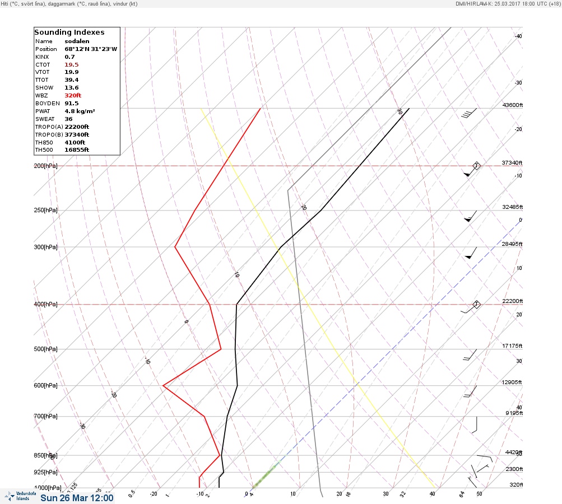Click the SHOW value 13.6
The height and width of the screenshot is (504, 562).
coord(71,88)
